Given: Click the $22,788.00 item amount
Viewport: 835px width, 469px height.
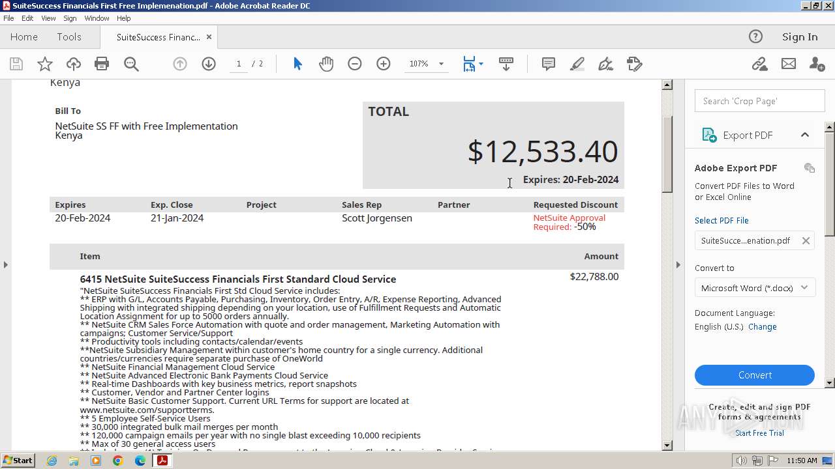Looking at the screenshot, I should pos(594,277).
